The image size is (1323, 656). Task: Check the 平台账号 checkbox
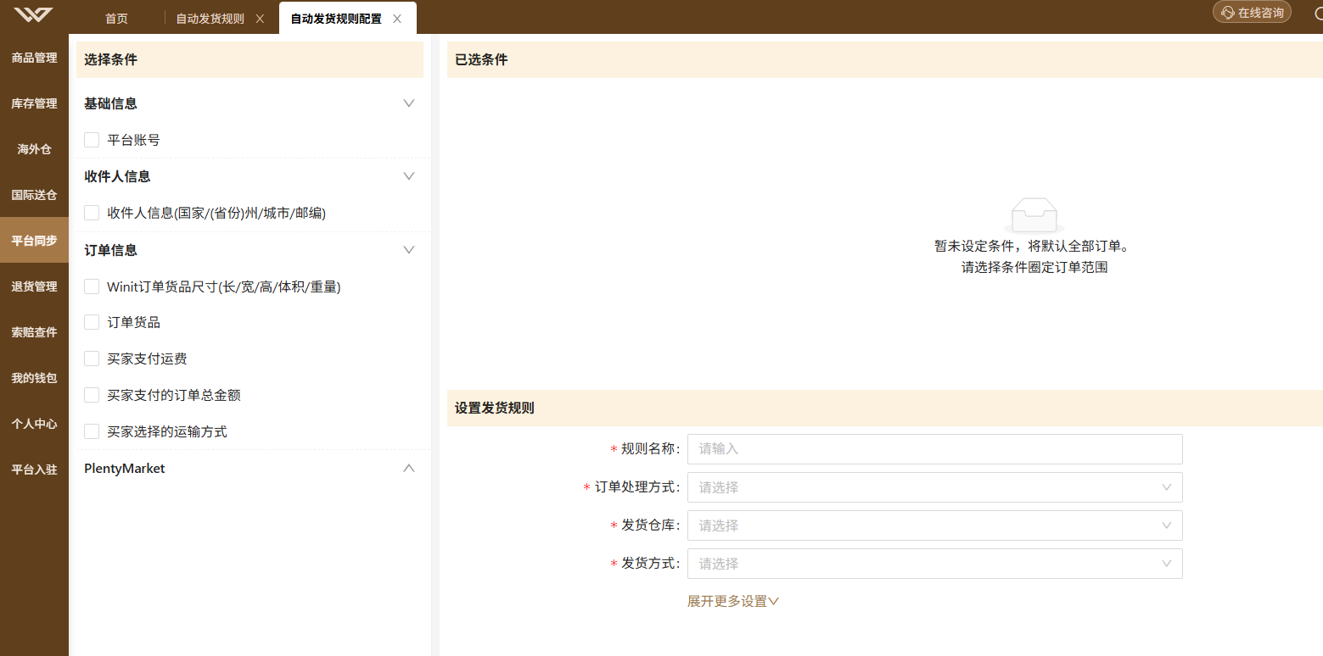click(92, 140)
